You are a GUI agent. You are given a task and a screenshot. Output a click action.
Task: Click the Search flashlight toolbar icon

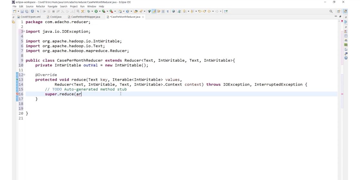tap(141, 11)
